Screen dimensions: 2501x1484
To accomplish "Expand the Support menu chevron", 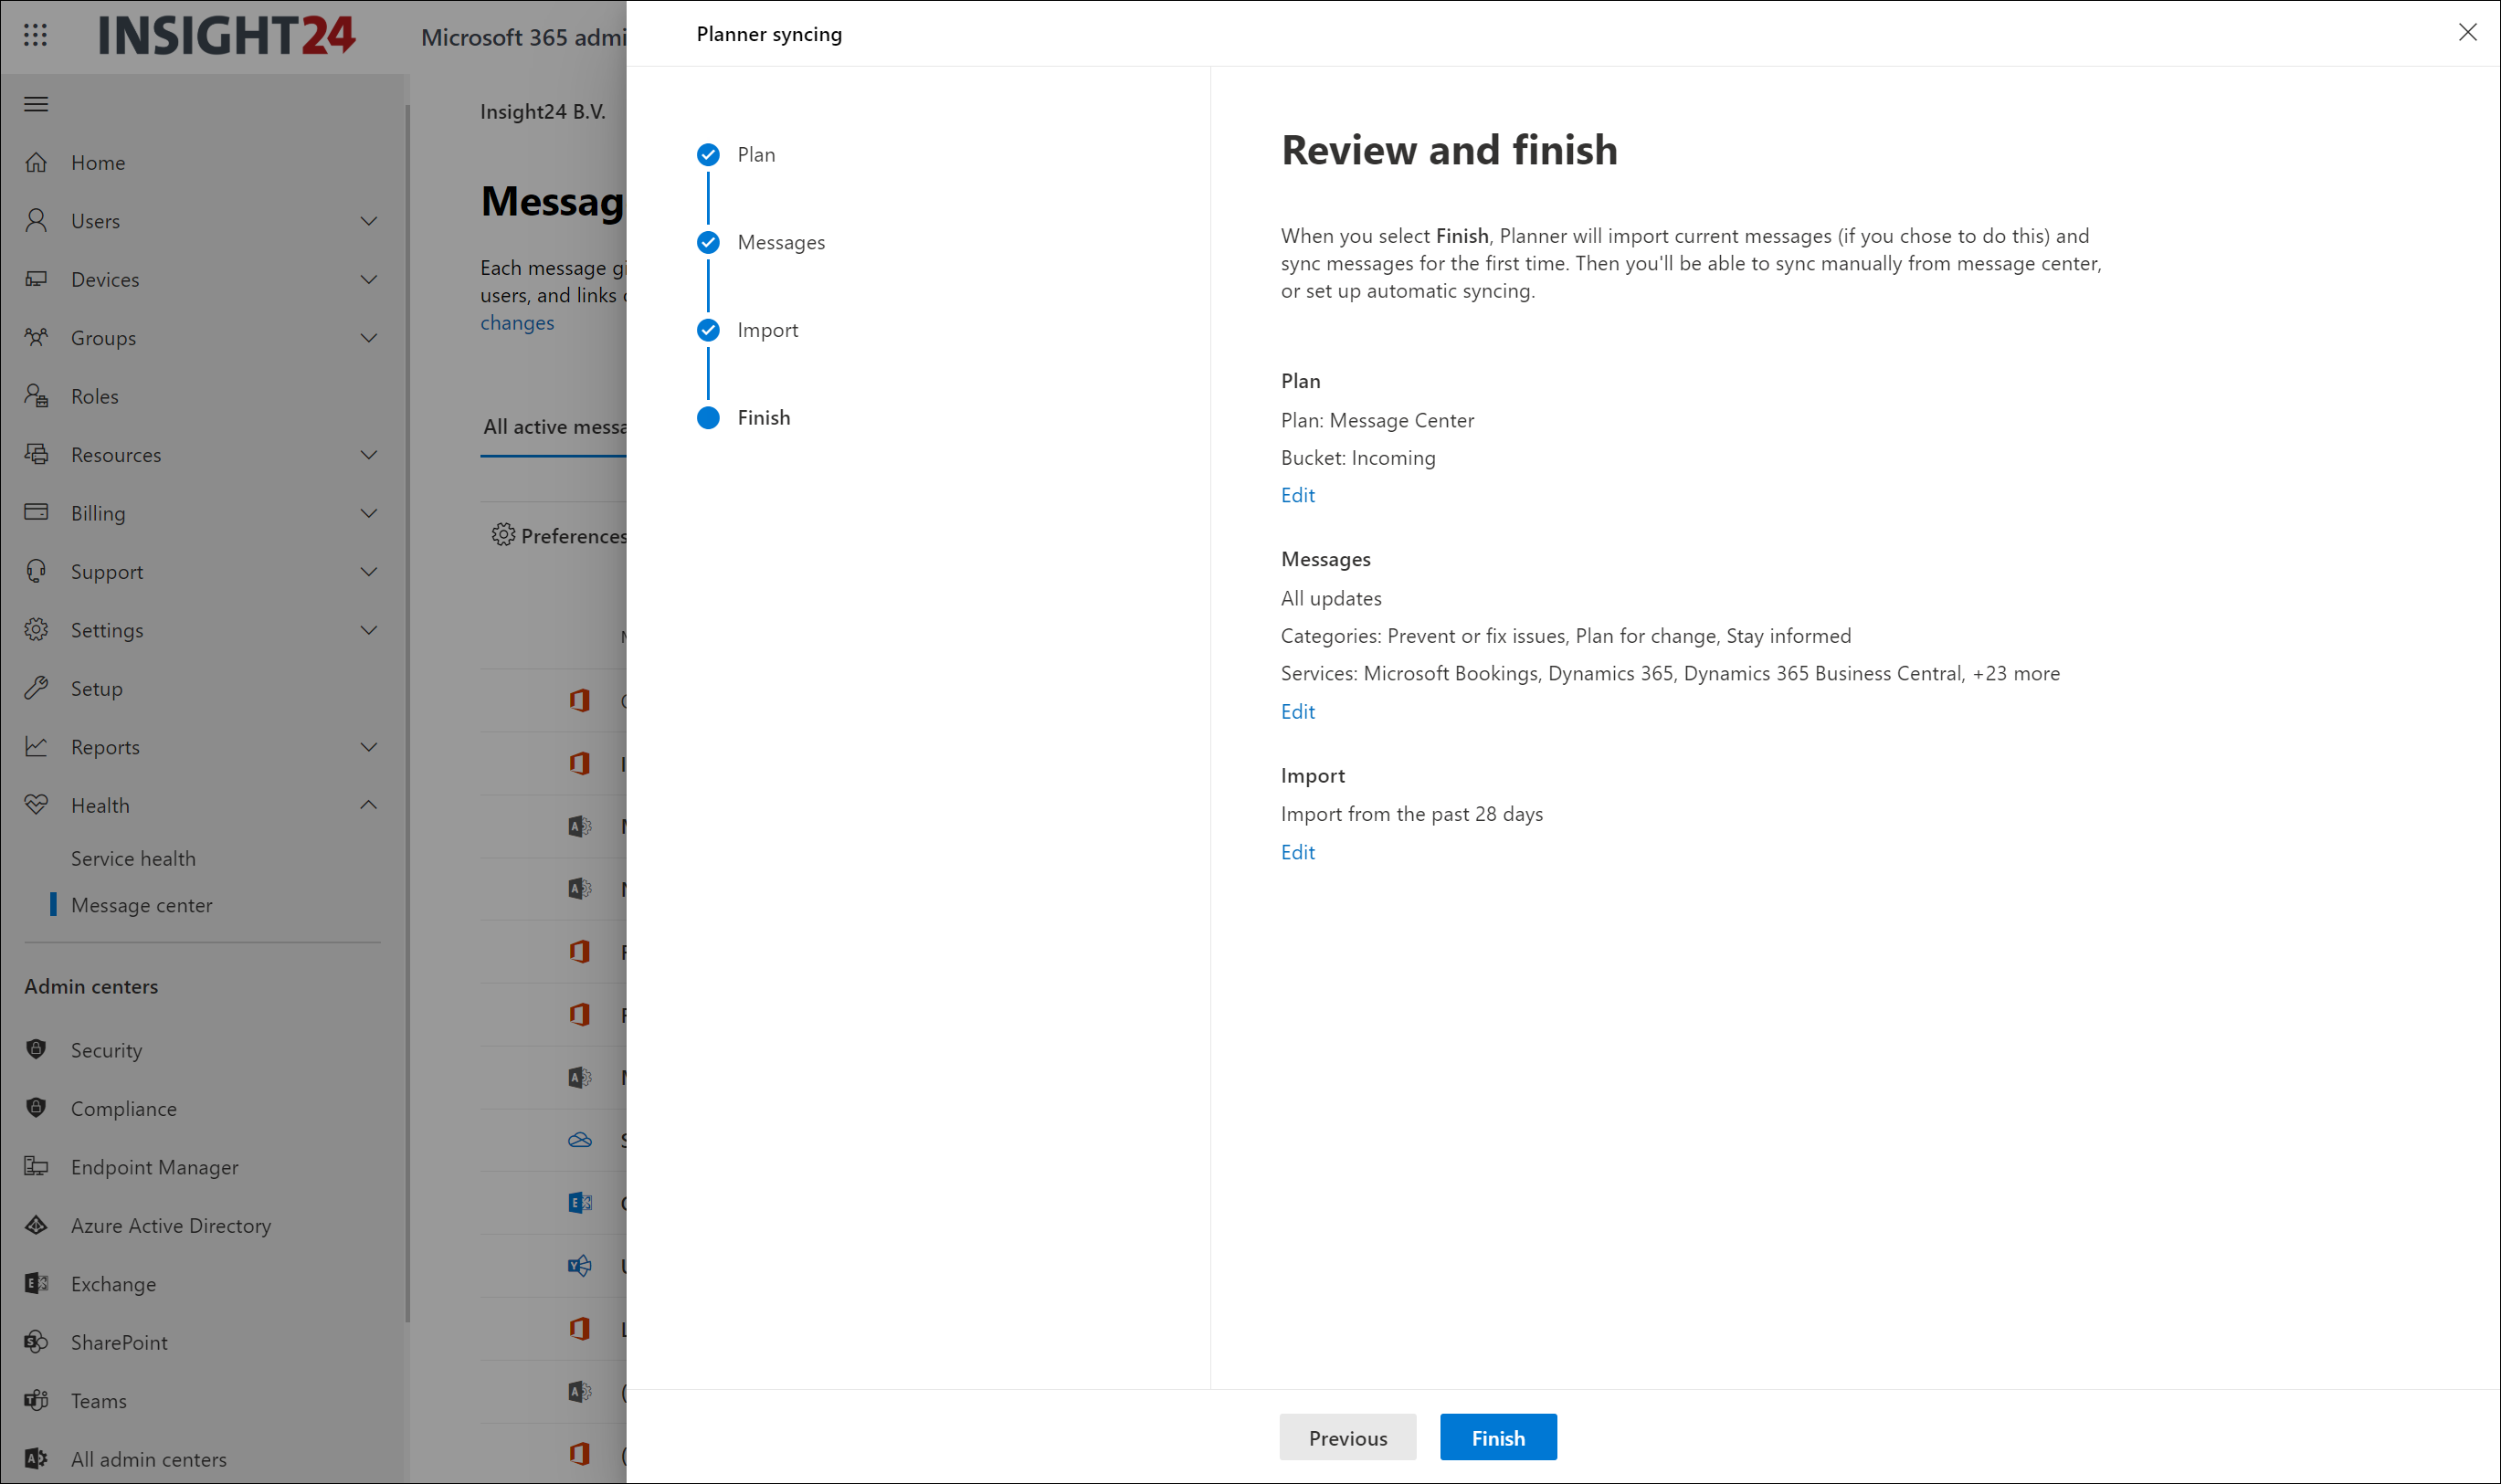I will [x=369, y=572].
